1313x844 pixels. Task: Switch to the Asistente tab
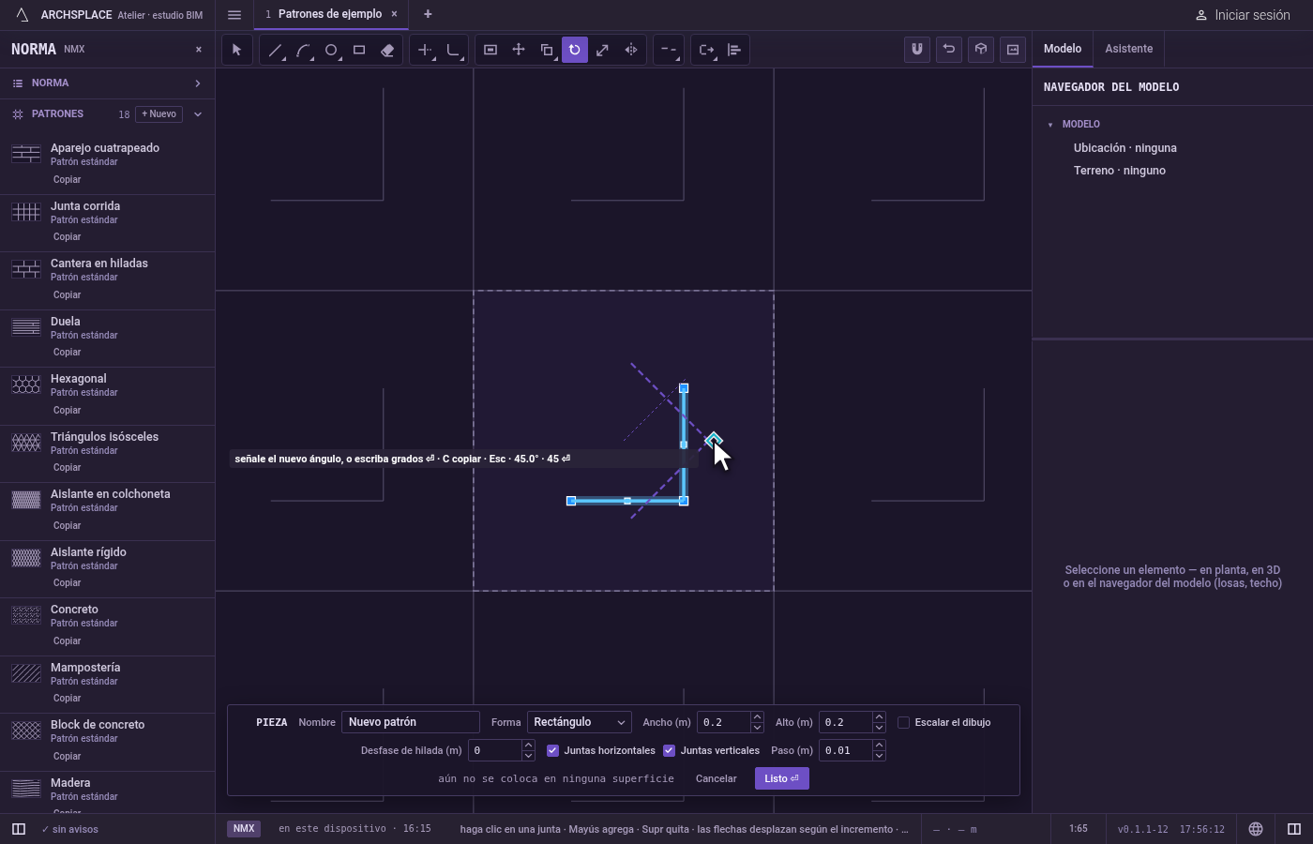pyautogui.click(x=1128, y=49)
